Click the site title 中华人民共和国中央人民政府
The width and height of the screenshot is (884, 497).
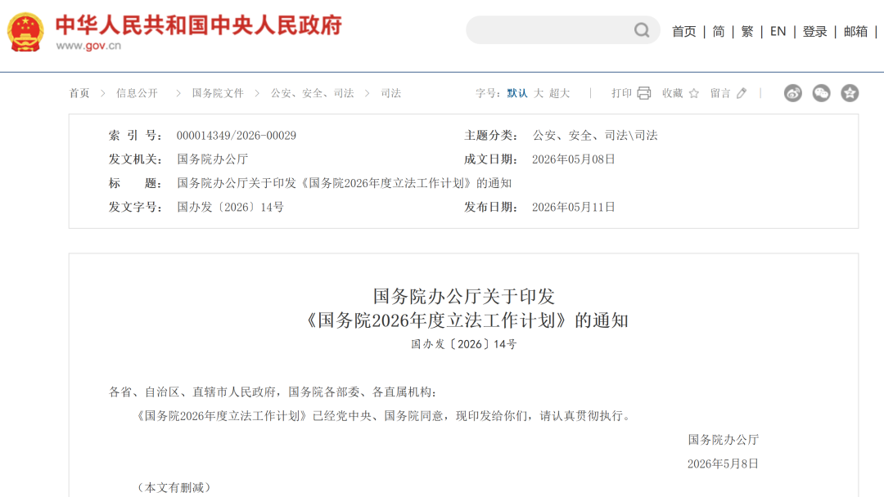coord(199,25)
